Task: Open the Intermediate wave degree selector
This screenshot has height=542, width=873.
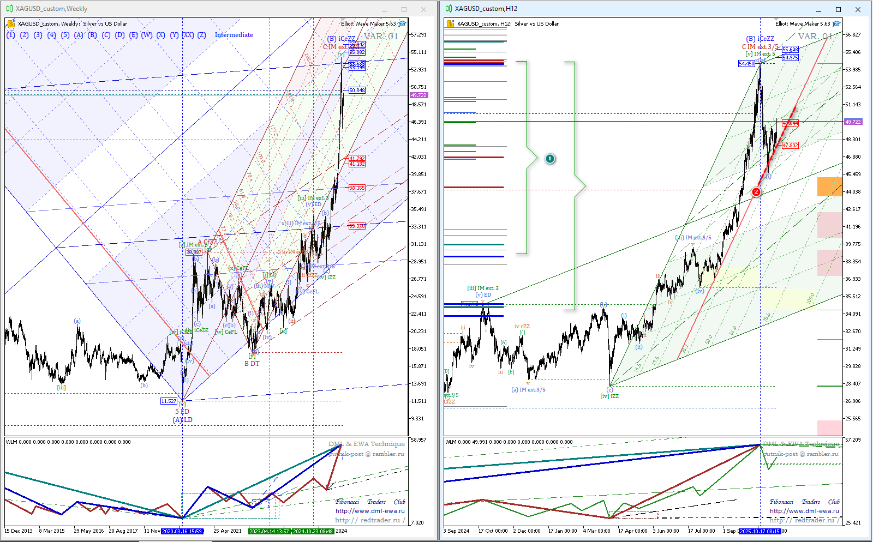Action: click(x=234, y=35)
